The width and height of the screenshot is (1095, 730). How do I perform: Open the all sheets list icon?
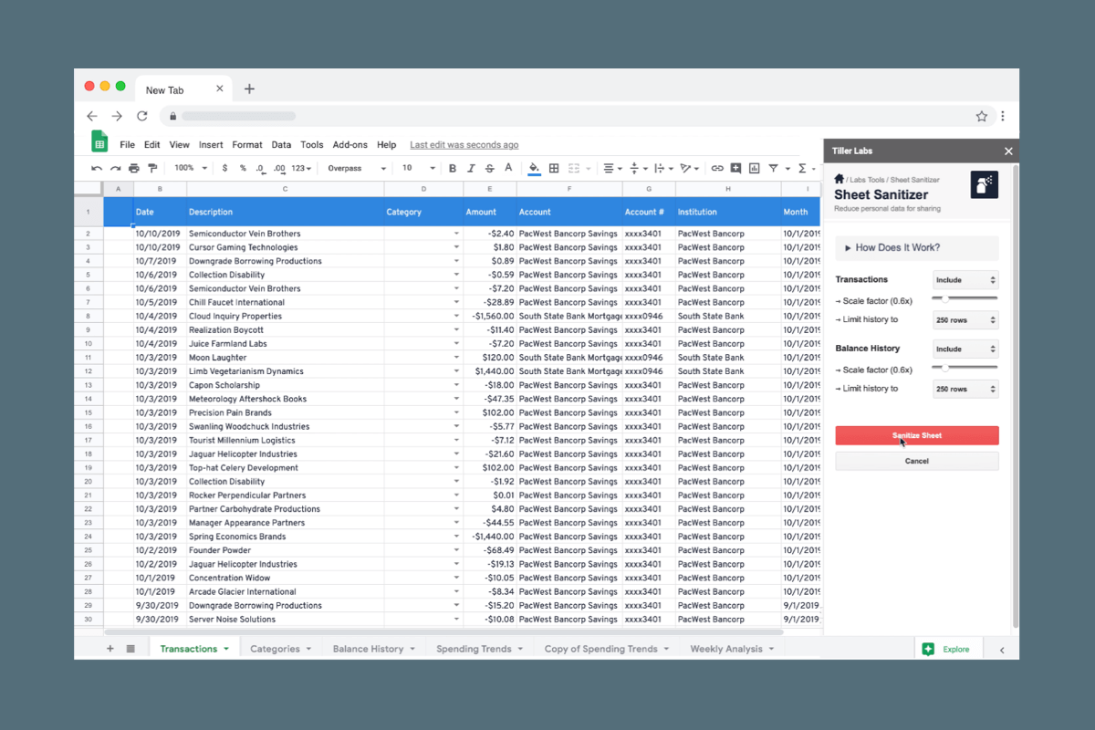(130, 649)
